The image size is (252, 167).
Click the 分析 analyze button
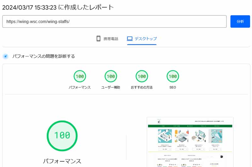click(x=240, y=21)
